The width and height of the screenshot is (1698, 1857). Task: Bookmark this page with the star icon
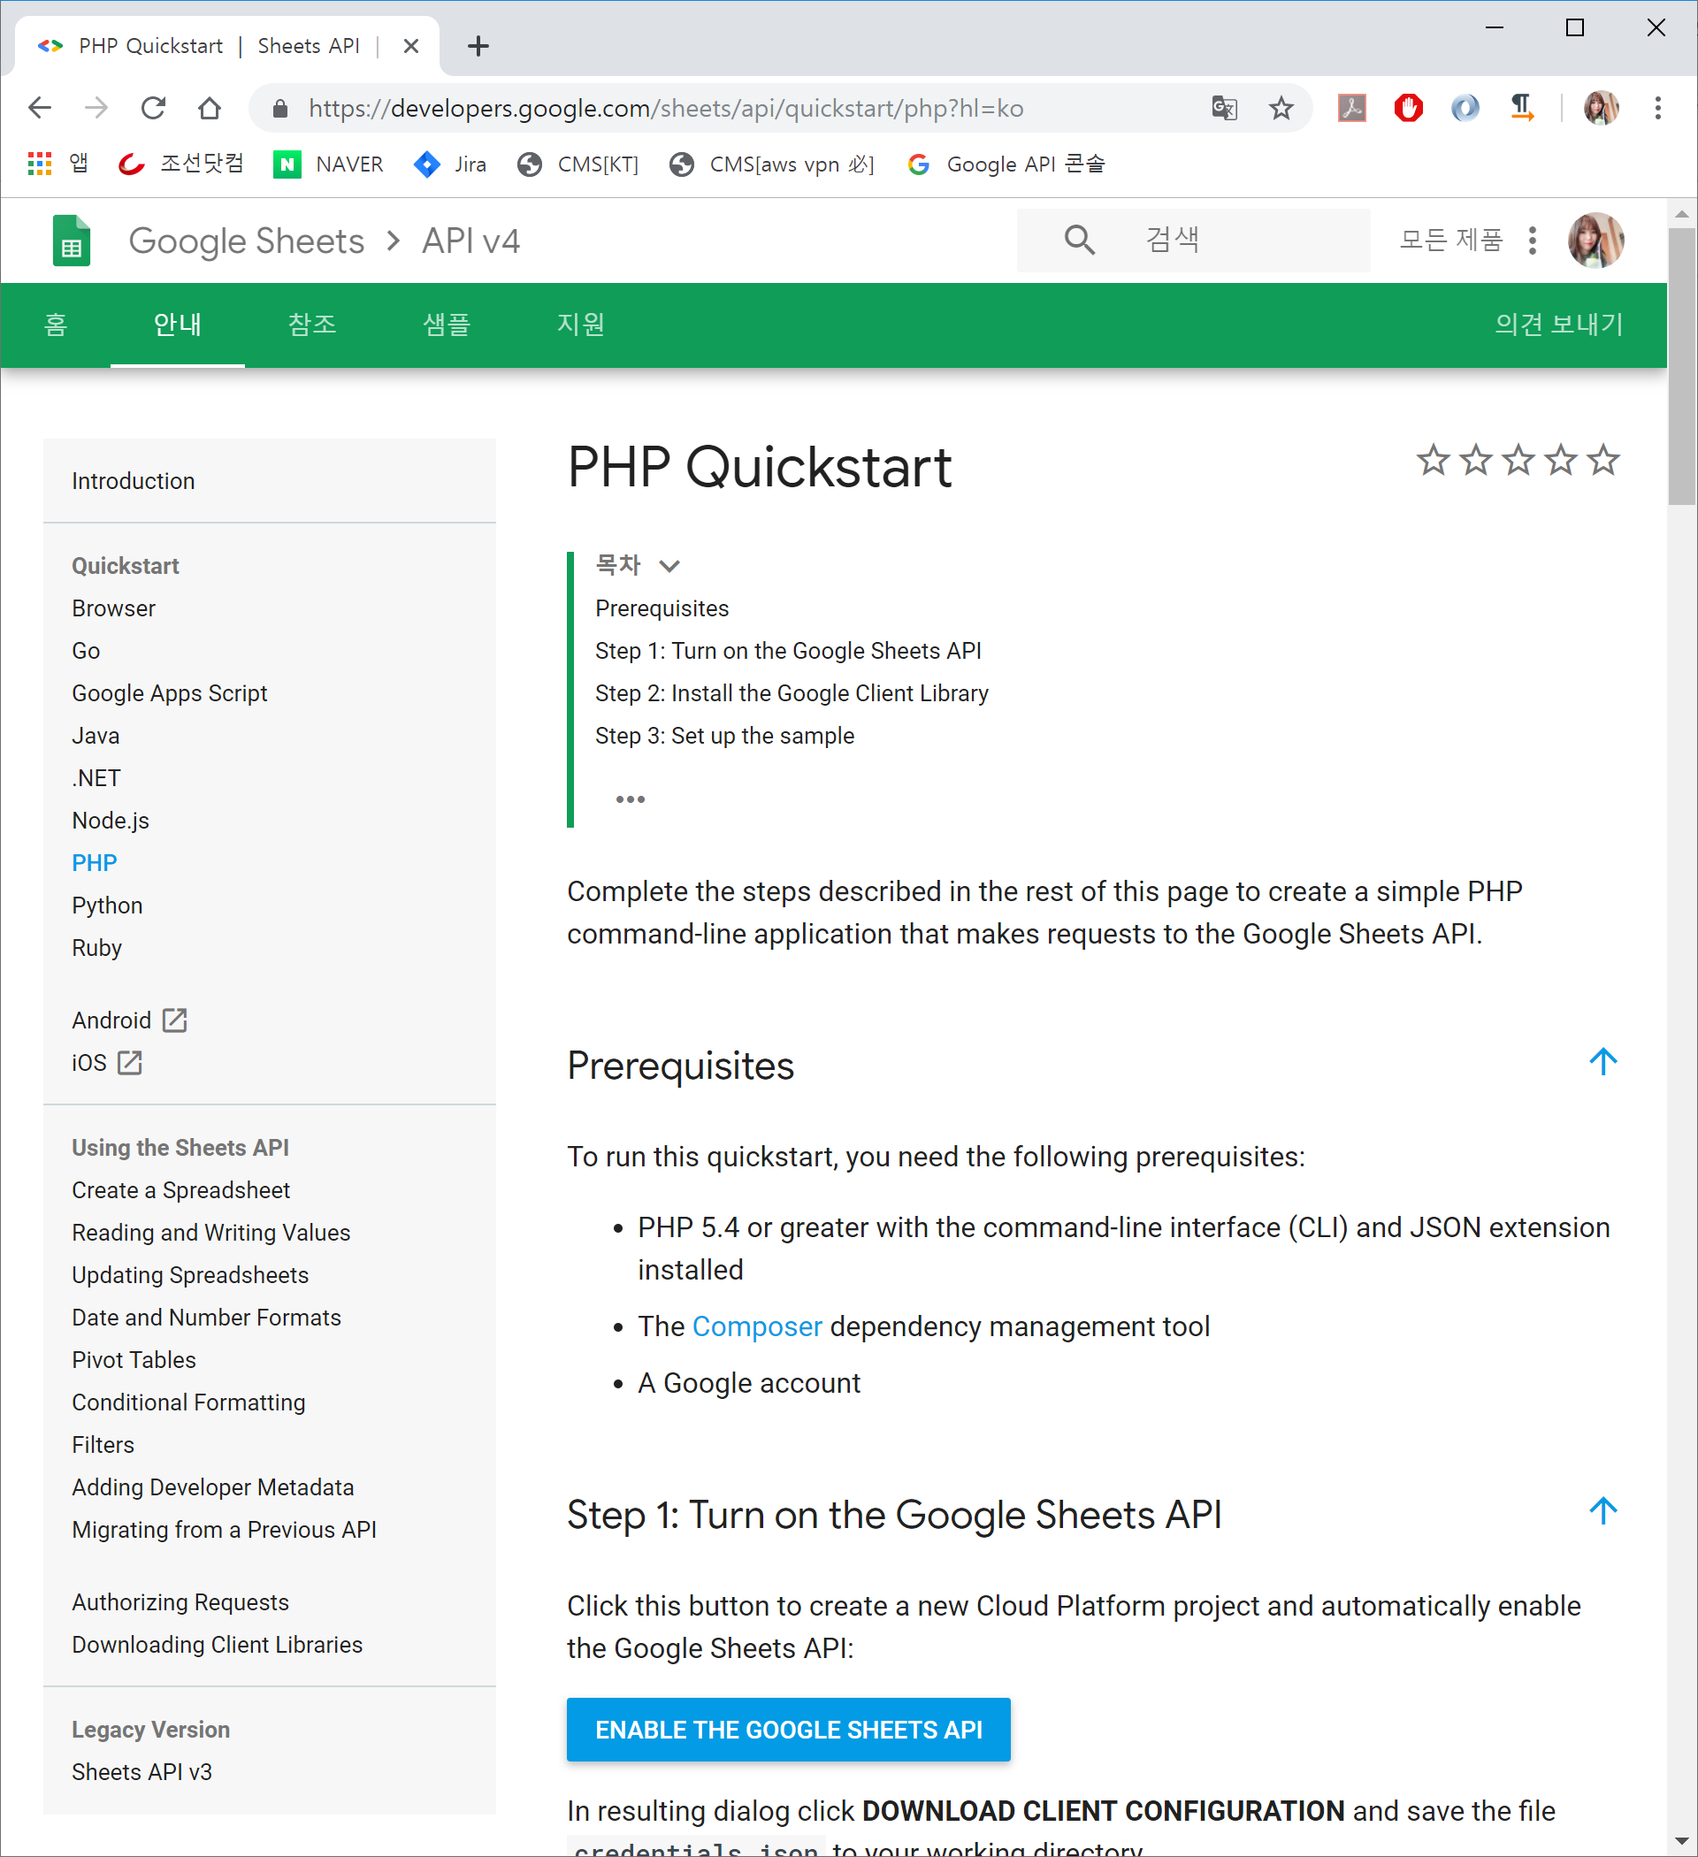pyautogui.click(x=1281, y=109)
